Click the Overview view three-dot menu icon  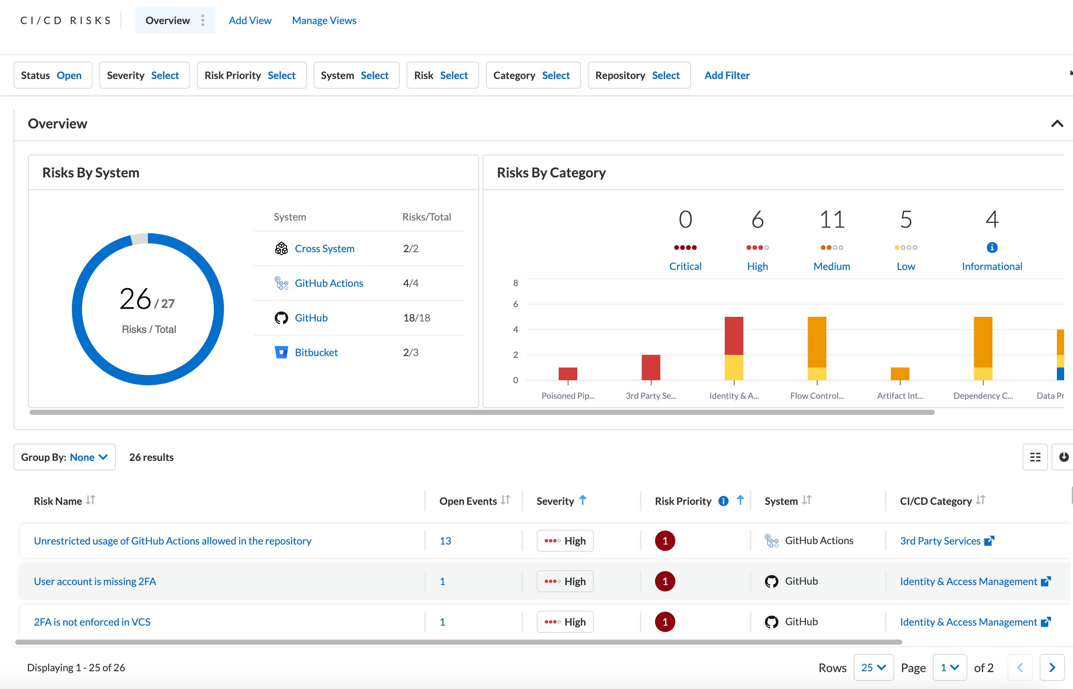point(203,20)
